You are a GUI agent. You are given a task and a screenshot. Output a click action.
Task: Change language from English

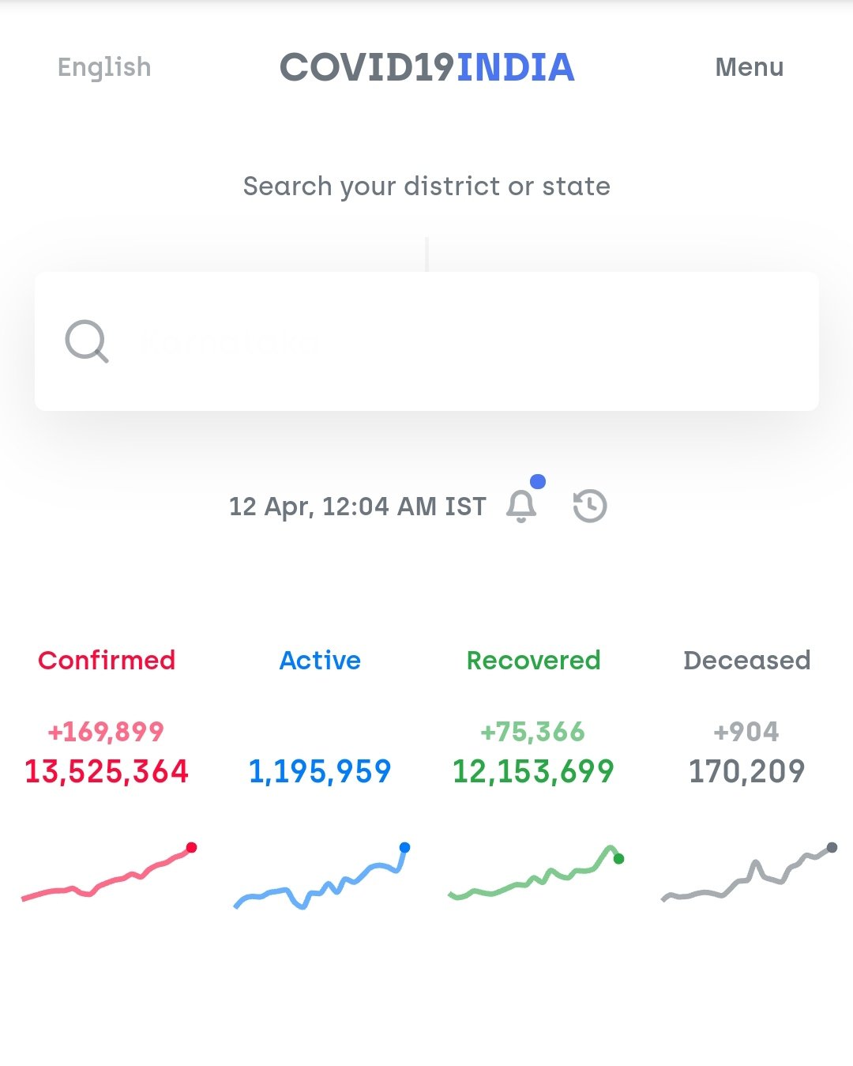coord(104,67)
